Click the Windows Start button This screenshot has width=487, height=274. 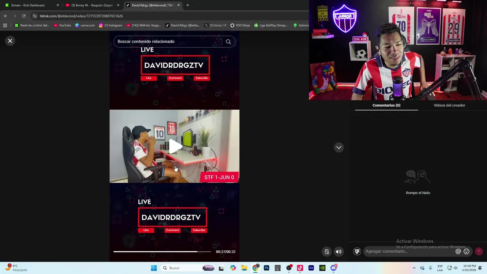(154, 268)
